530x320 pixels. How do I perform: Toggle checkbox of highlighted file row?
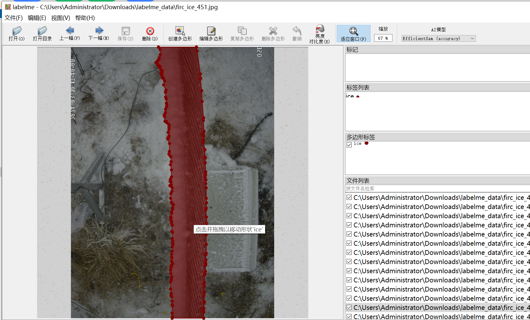(x=349, y=307)
